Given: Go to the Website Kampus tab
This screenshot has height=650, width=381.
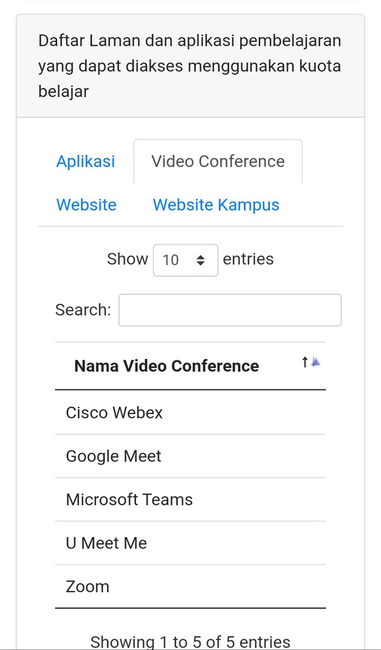Looking at the screenshot, I should click(x=216, y=205).
